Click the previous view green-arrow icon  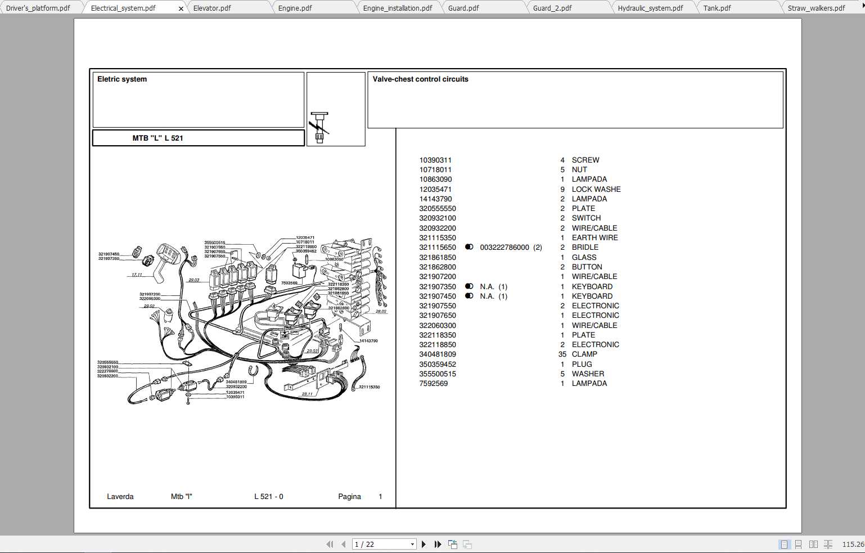click(452, 544)
